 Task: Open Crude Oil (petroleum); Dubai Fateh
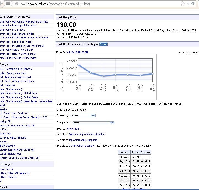point(19,97)
